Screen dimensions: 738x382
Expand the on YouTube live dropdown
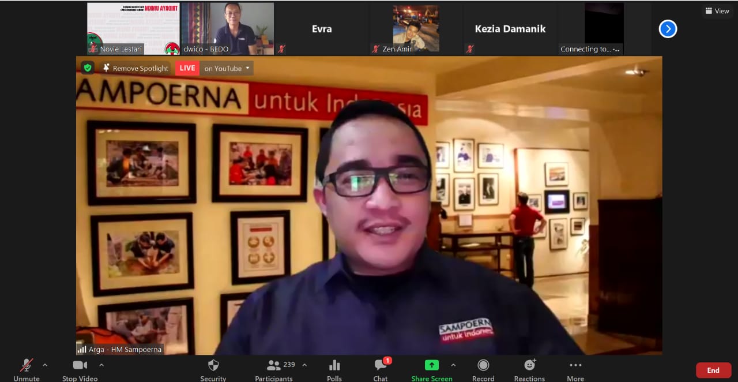227,68
